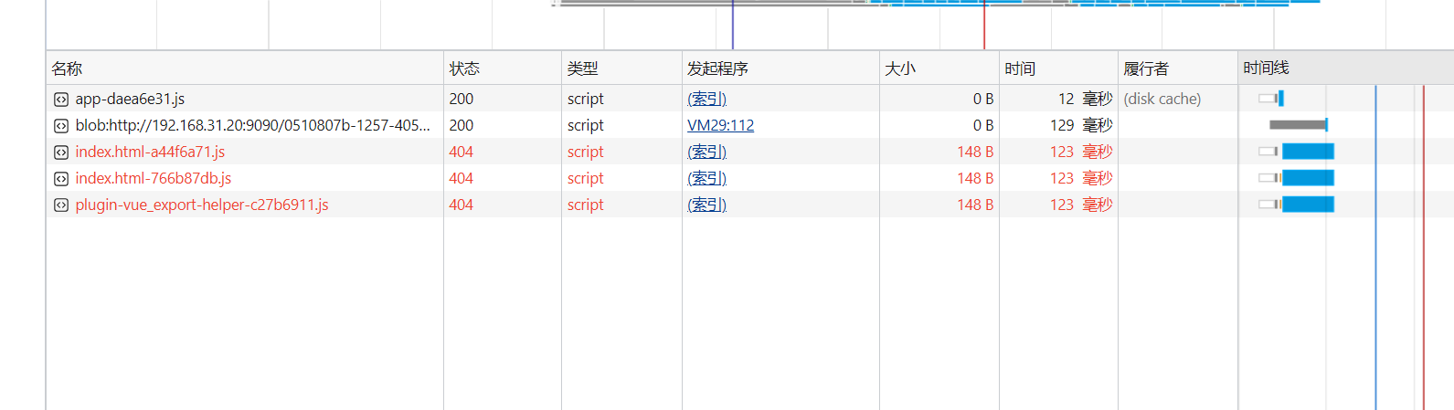This screenshot has height=410, width=1454.
Task: Select failed request plugin-vue_export-helper-c27b6911.js
Action: pyautogui.click(x=201, y=205)
